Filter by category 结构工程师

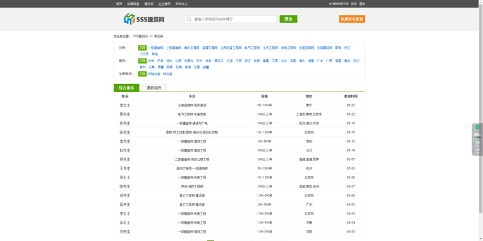(289, 48)
